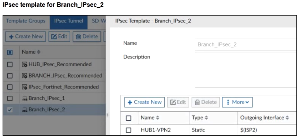Check the HUB_IPsec_Recommended checkbox

pos(10,65)
